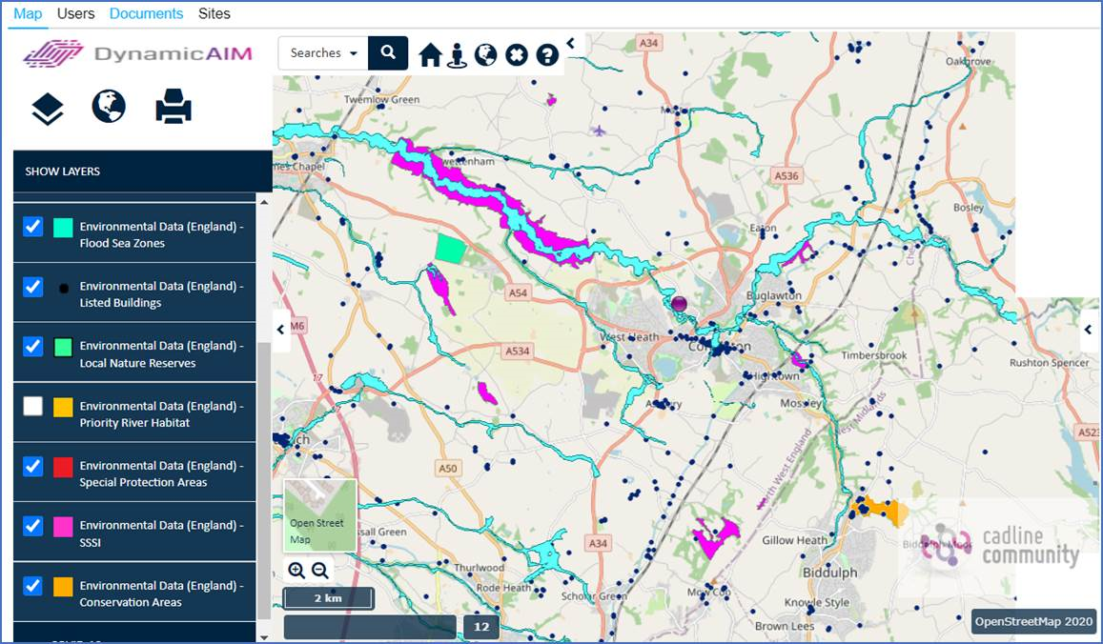
Task: Click the printer icon
Action: tap(174, 107)
